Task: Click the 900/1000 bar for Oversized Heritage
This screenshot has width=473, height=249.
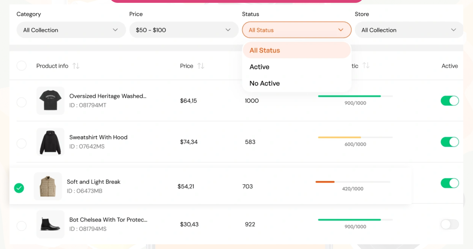Action: pos(355,96)
